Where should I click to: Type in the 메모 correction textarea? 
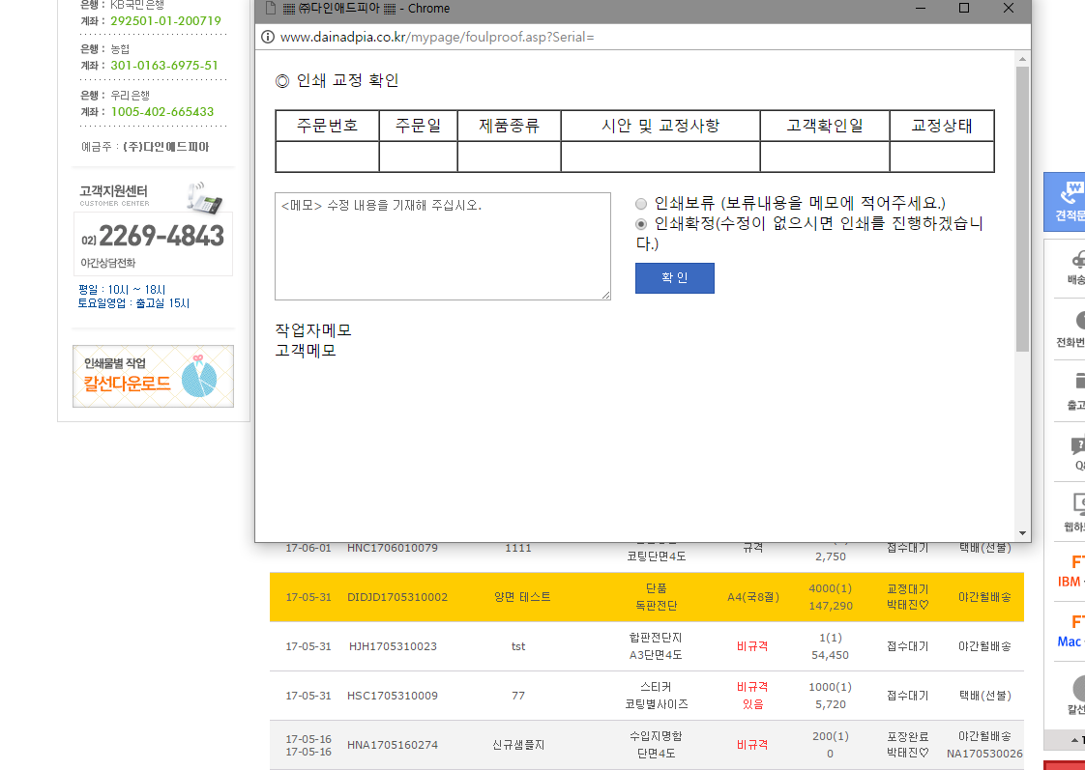click(x=442, y=246)
